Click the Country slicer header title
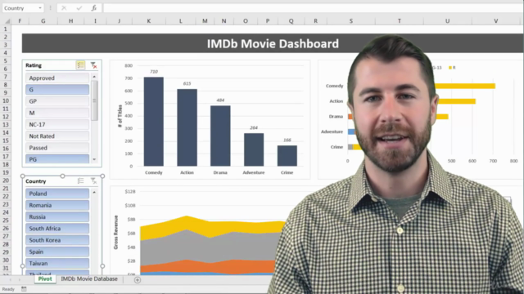Screen dimensions: 524x294 (35, 181)
